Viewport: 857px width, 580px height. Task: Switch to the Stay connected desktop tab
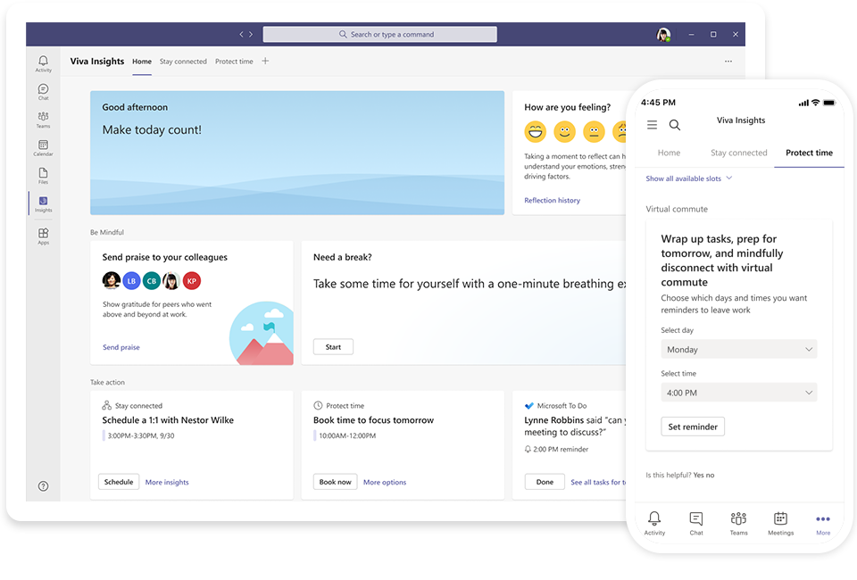pos(183,62)
